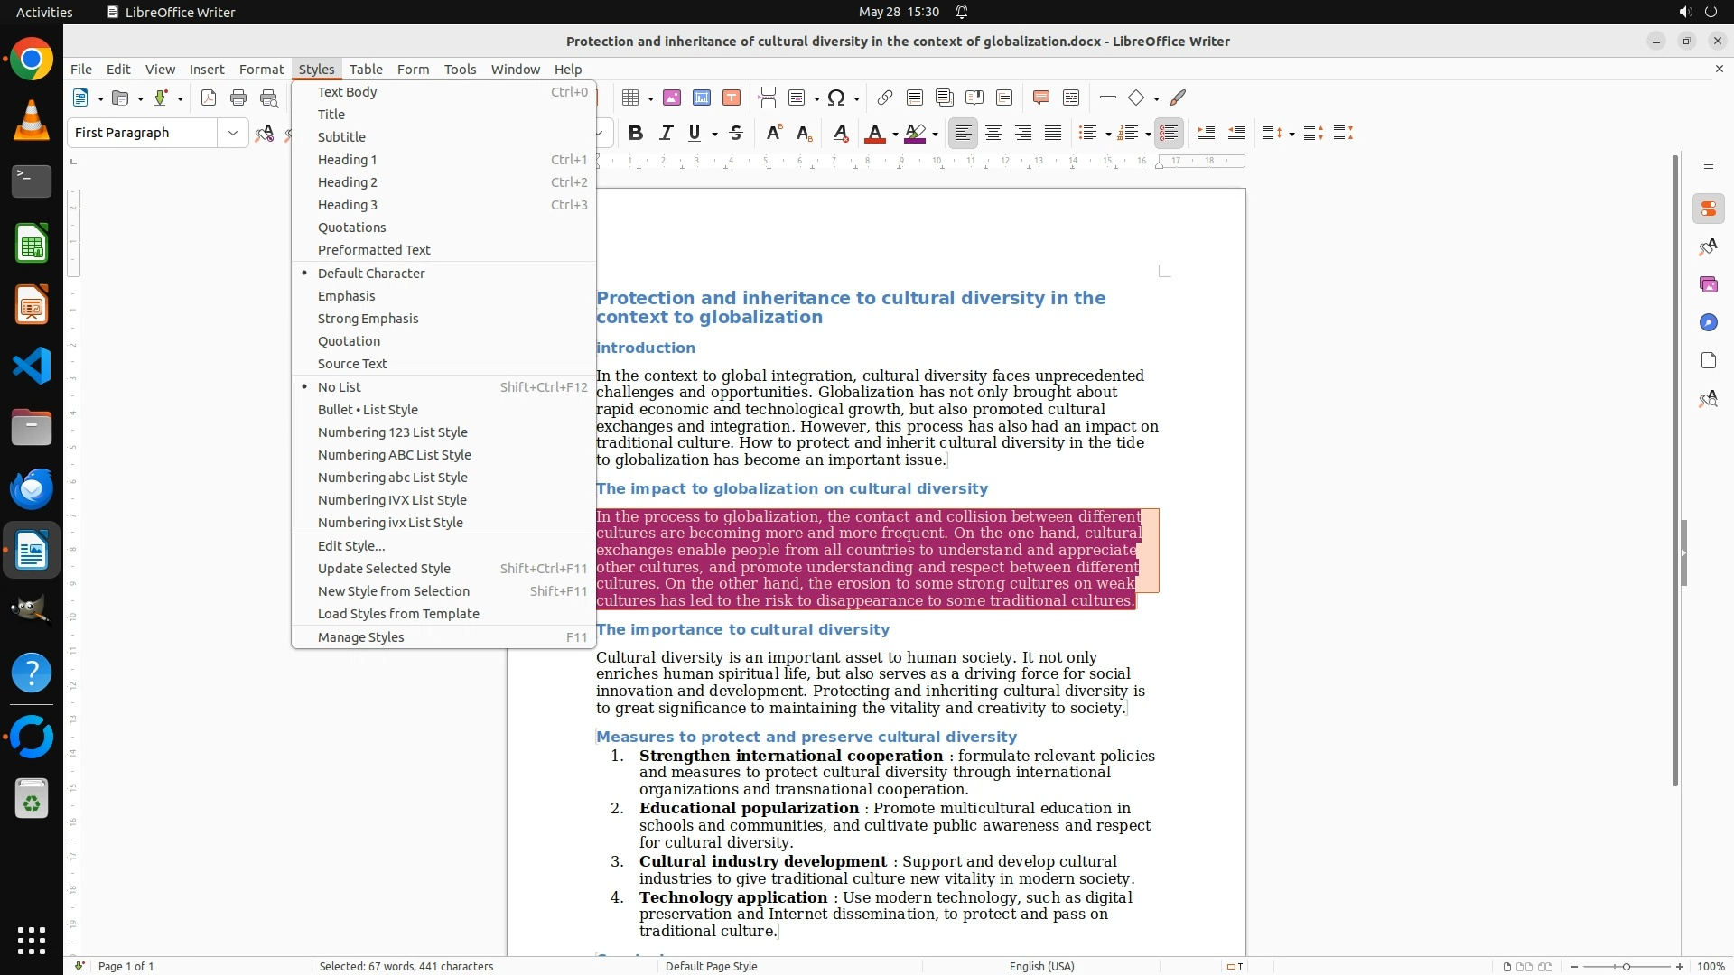Expand the Font Color dropdown arrow
The width and height of the screenshot is (1734, 975).
click(895, 135)
